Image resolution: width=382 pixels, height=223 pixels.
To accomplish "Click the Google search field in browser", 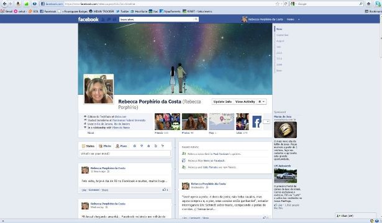I will click(x=328, y=4).
